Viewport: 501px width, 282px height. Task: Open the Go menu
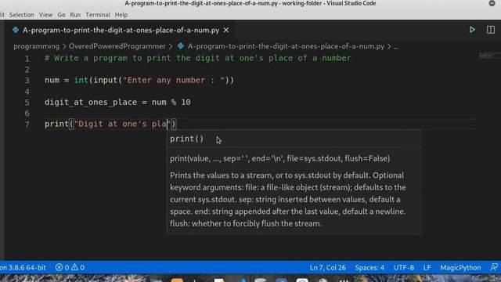[x=61, y=15]
